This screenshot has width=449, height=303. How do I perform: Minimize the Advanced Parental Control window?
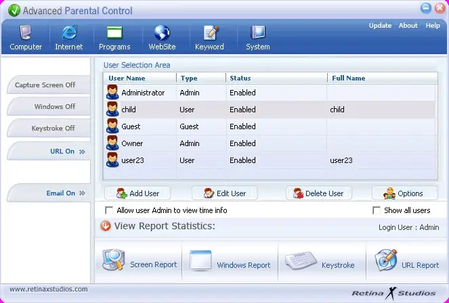pyautogui.click(x=426, y=8)
